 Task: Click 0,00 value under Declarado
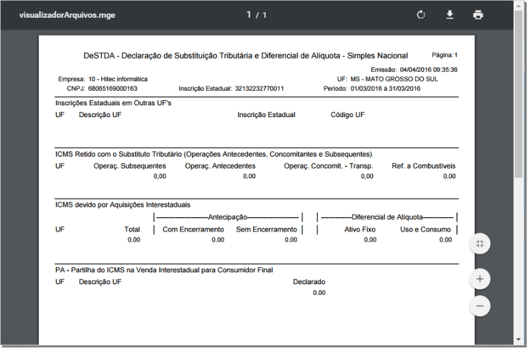[319, 293]
